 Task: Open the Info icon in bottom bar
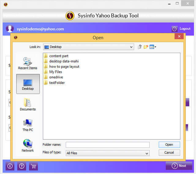(x=10, y=166)
